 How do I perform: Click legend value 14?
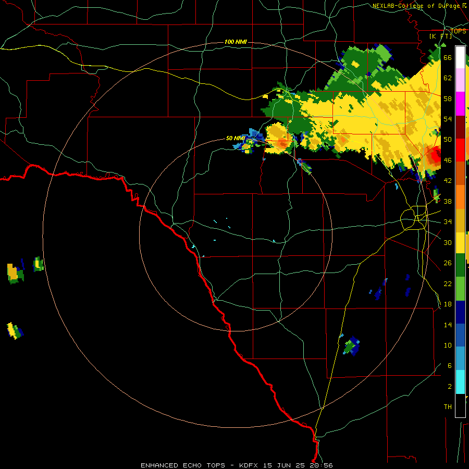448,325
